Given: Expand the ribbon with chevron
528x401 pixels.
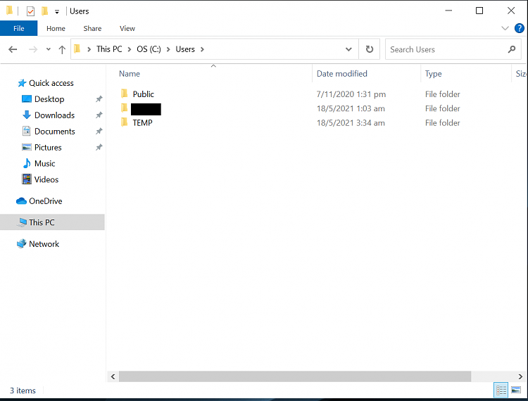Looking at the screenshot, I should tap(505, 29).
